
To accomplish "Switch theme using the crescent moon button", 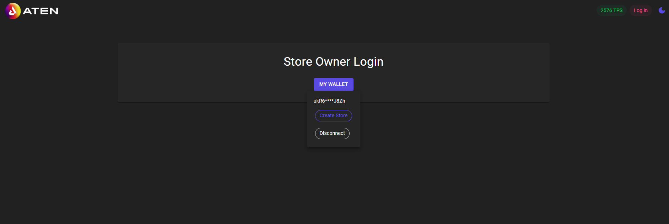I will coord(662,10).
